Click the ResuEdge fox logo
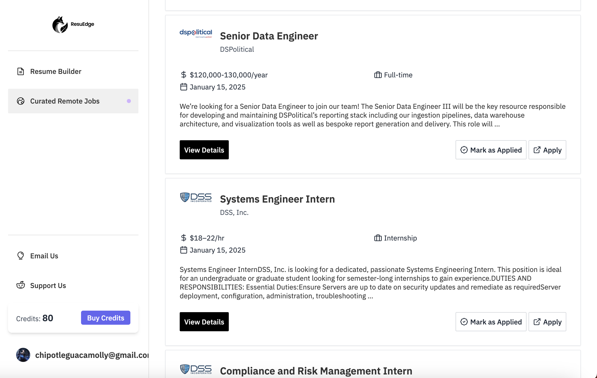597x378 pixels. click(x=60, y=25)
